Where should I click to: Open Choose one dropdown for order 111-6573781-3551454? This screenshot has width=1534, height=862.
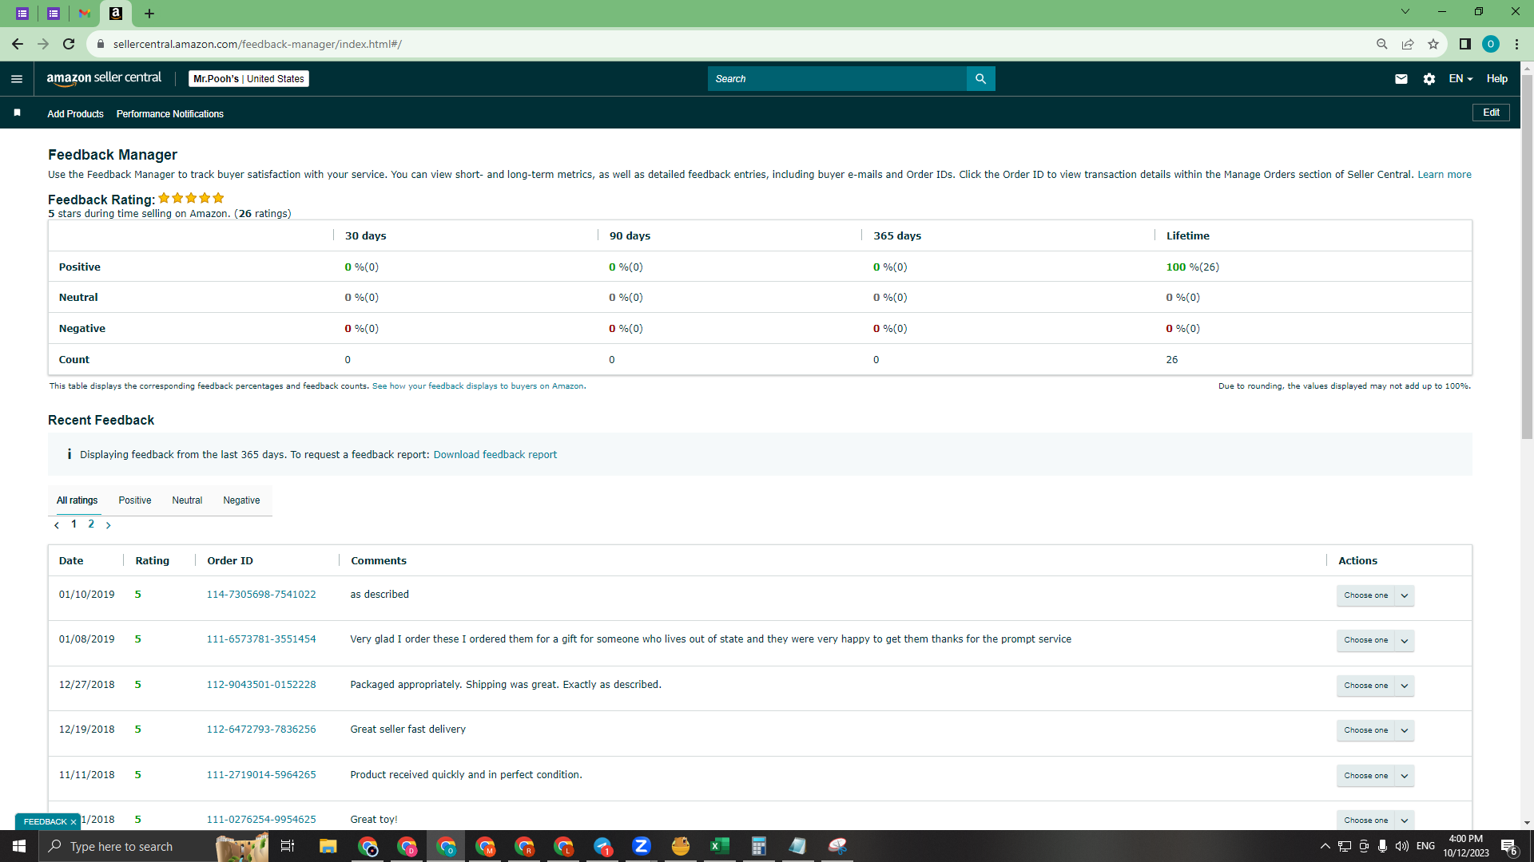[x=1375, y=640]
